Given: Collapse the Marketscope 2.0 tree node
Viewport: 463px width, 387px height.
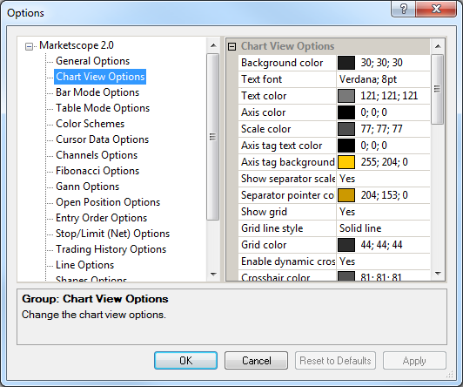Looking at the screenshot, I should click(29, 46).
